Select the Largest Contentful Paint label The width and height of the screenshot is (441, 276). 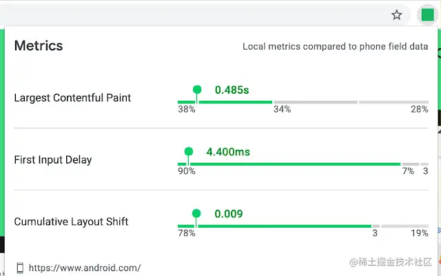(x=72, y=98)
